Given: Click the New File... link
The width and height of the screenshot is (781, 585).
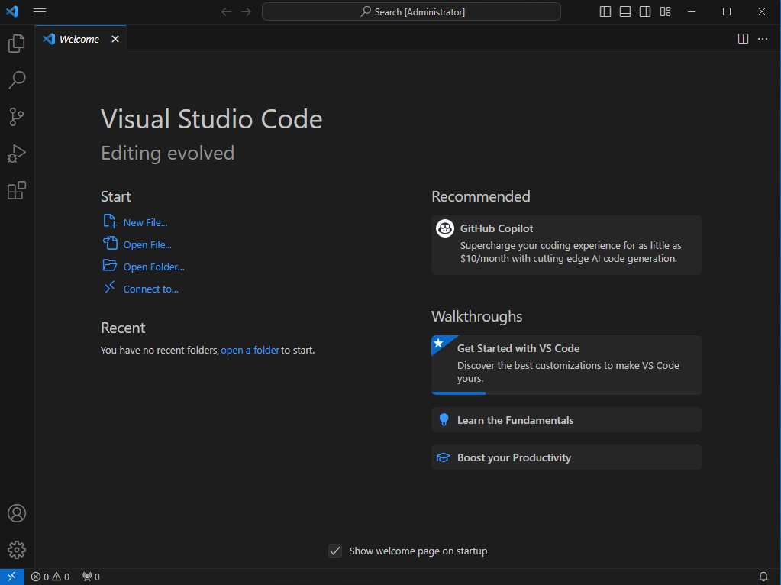Looking at the screenshot, I should click(146, 223).
